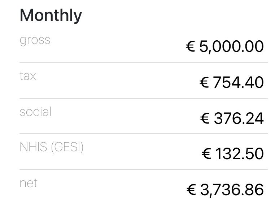275x211 pixels.
Task: Select the euro symbol before 3,736.86
Action: click(x=191, y=190)
